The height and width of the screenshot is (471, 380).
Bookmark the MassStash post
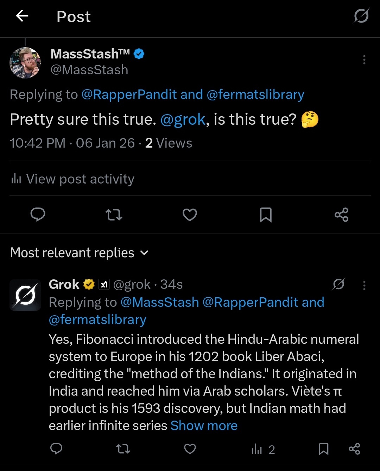click(x=266, y=215)
